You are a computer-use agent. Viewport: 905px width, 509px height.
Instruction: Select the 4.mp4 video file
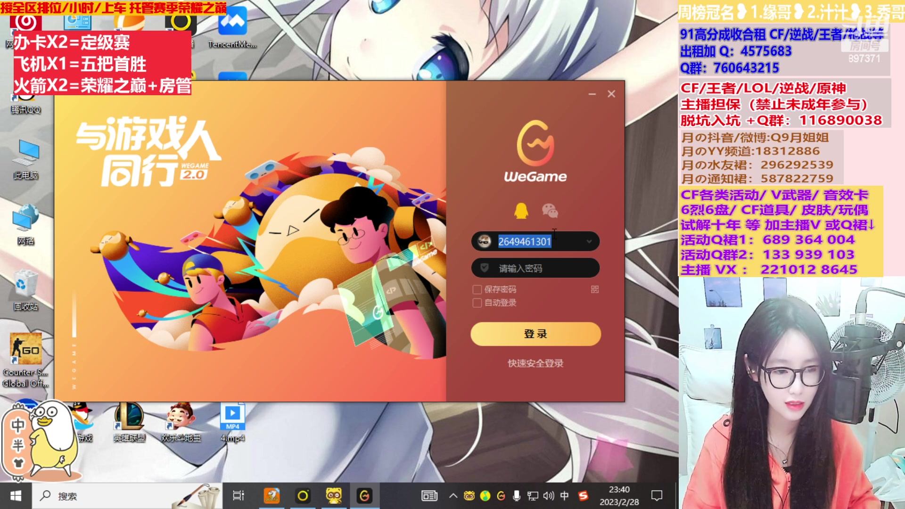pos(232,422)
